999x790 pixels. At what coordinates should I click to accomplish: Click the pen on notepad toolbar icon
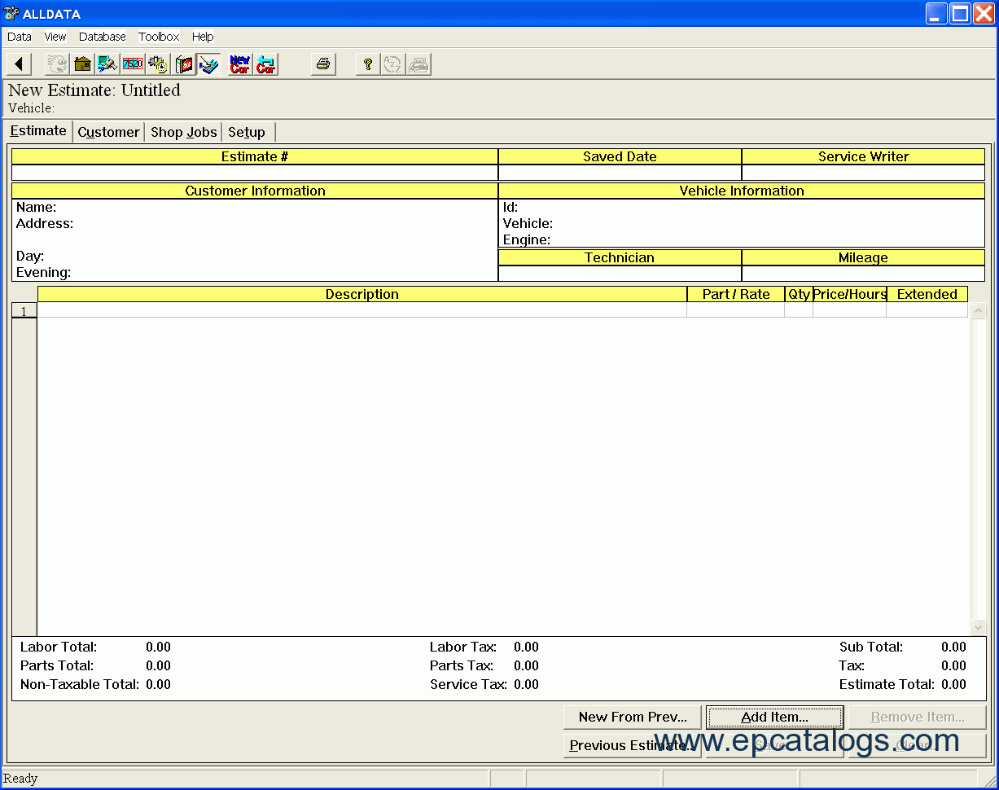point(208,64)
